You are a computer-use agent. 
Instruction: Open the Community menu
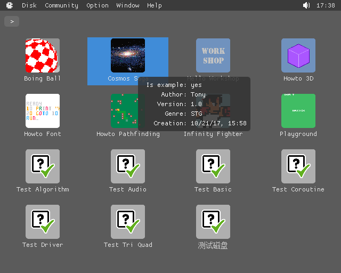pyautogui.click(x=61, y=5)
